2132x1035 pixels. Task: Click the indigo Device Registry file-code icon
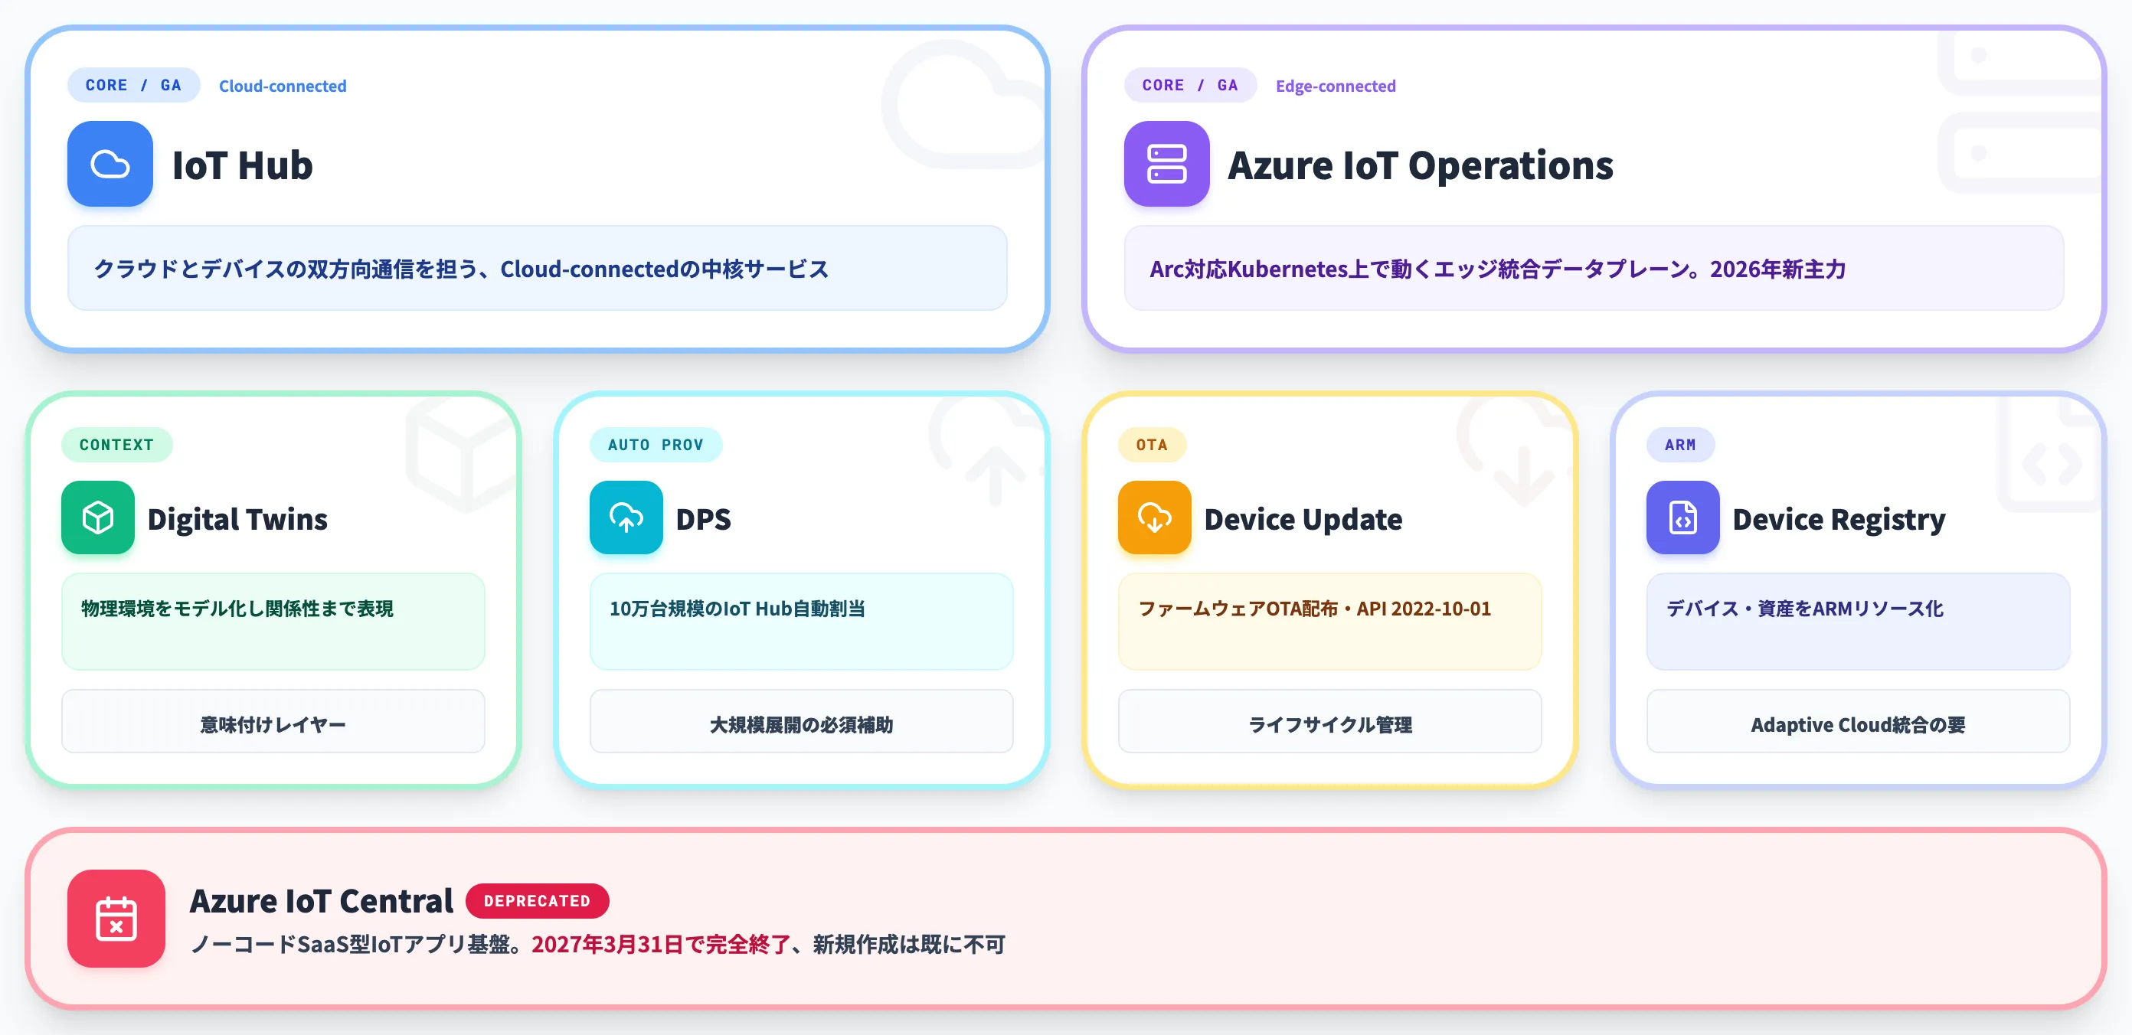[1682, 518]
